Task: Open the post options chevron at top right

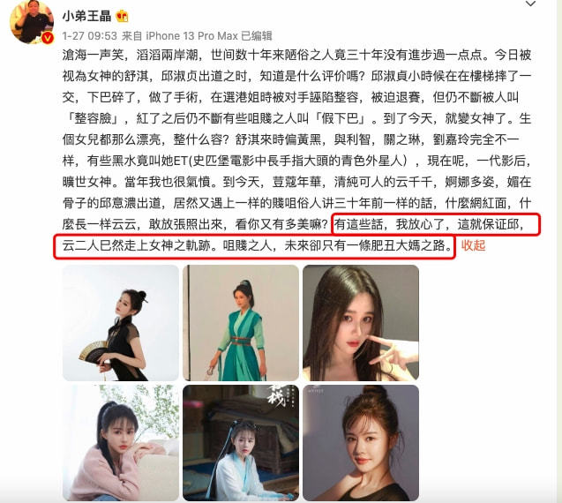Action: pos(530,4)
